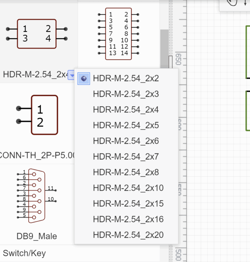
Task: Click the upper green component on the canvas
Action: (x=248, y=51)
